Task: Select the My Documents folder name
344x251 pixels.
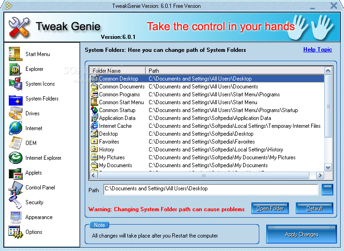Action: 116,165
